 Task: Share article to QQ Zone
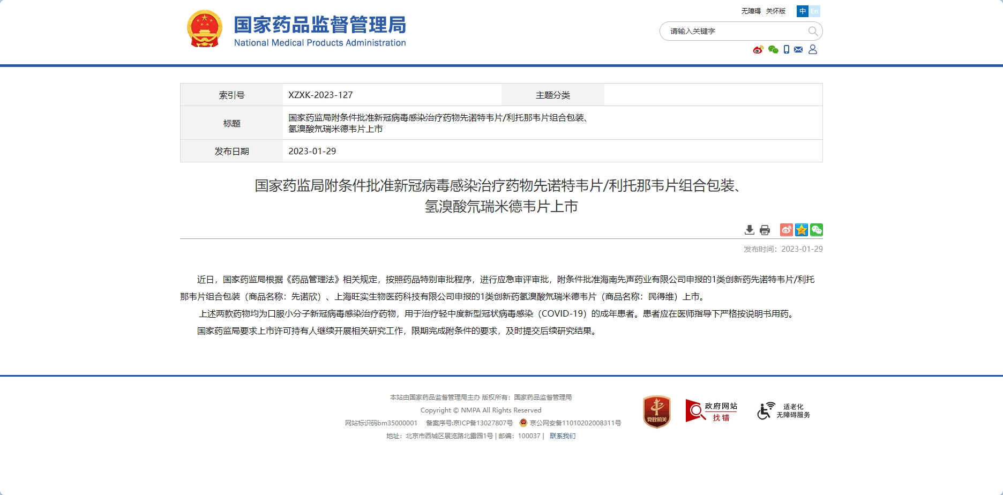click(801, 230)
